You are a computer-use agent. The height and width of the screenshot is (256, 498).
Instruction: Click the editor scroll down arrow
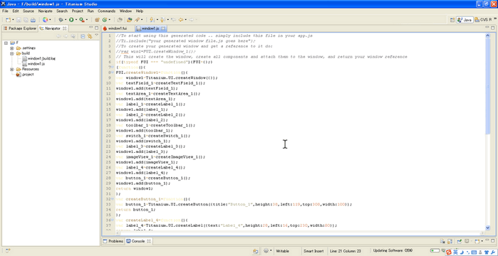488,228
